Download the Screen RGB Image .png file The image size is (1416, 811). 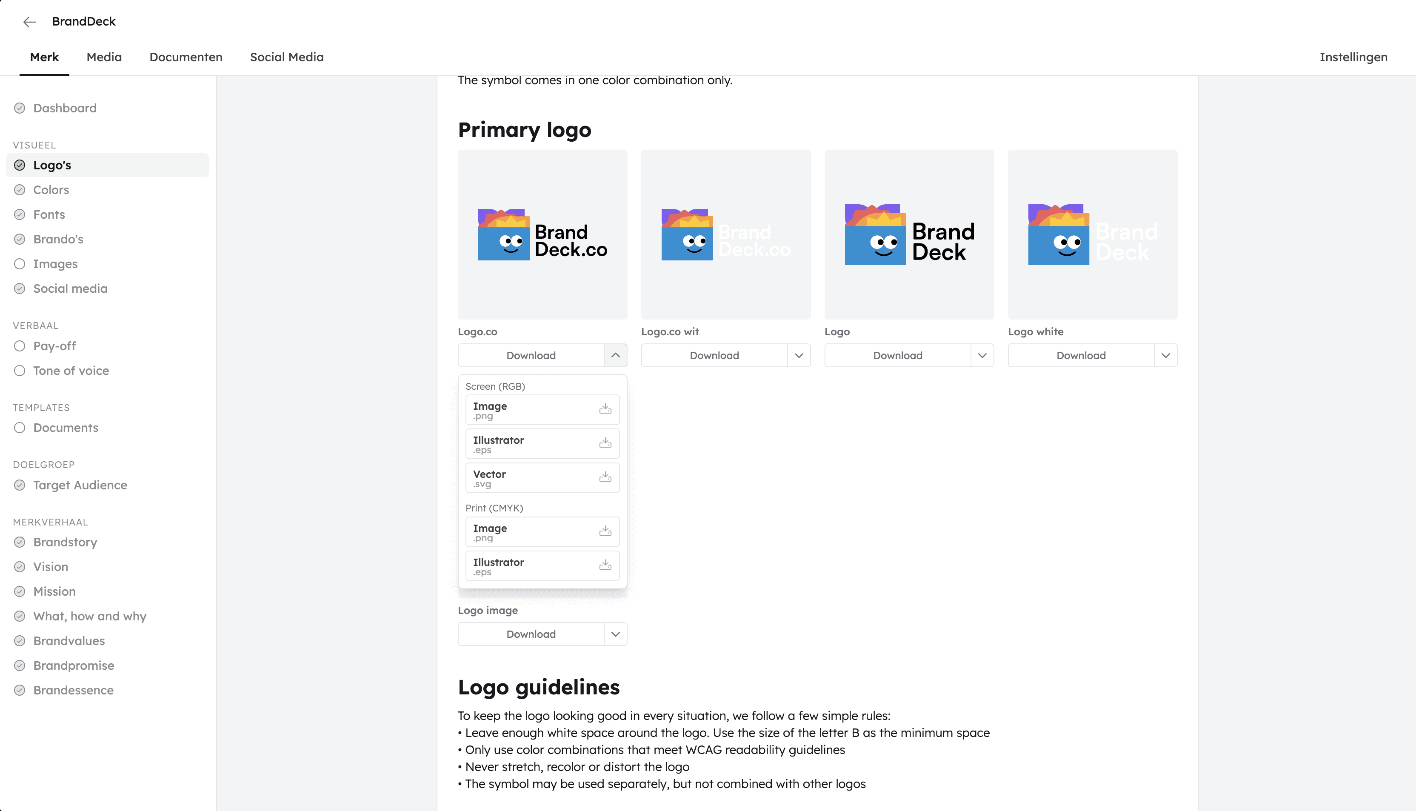[605, 409]
